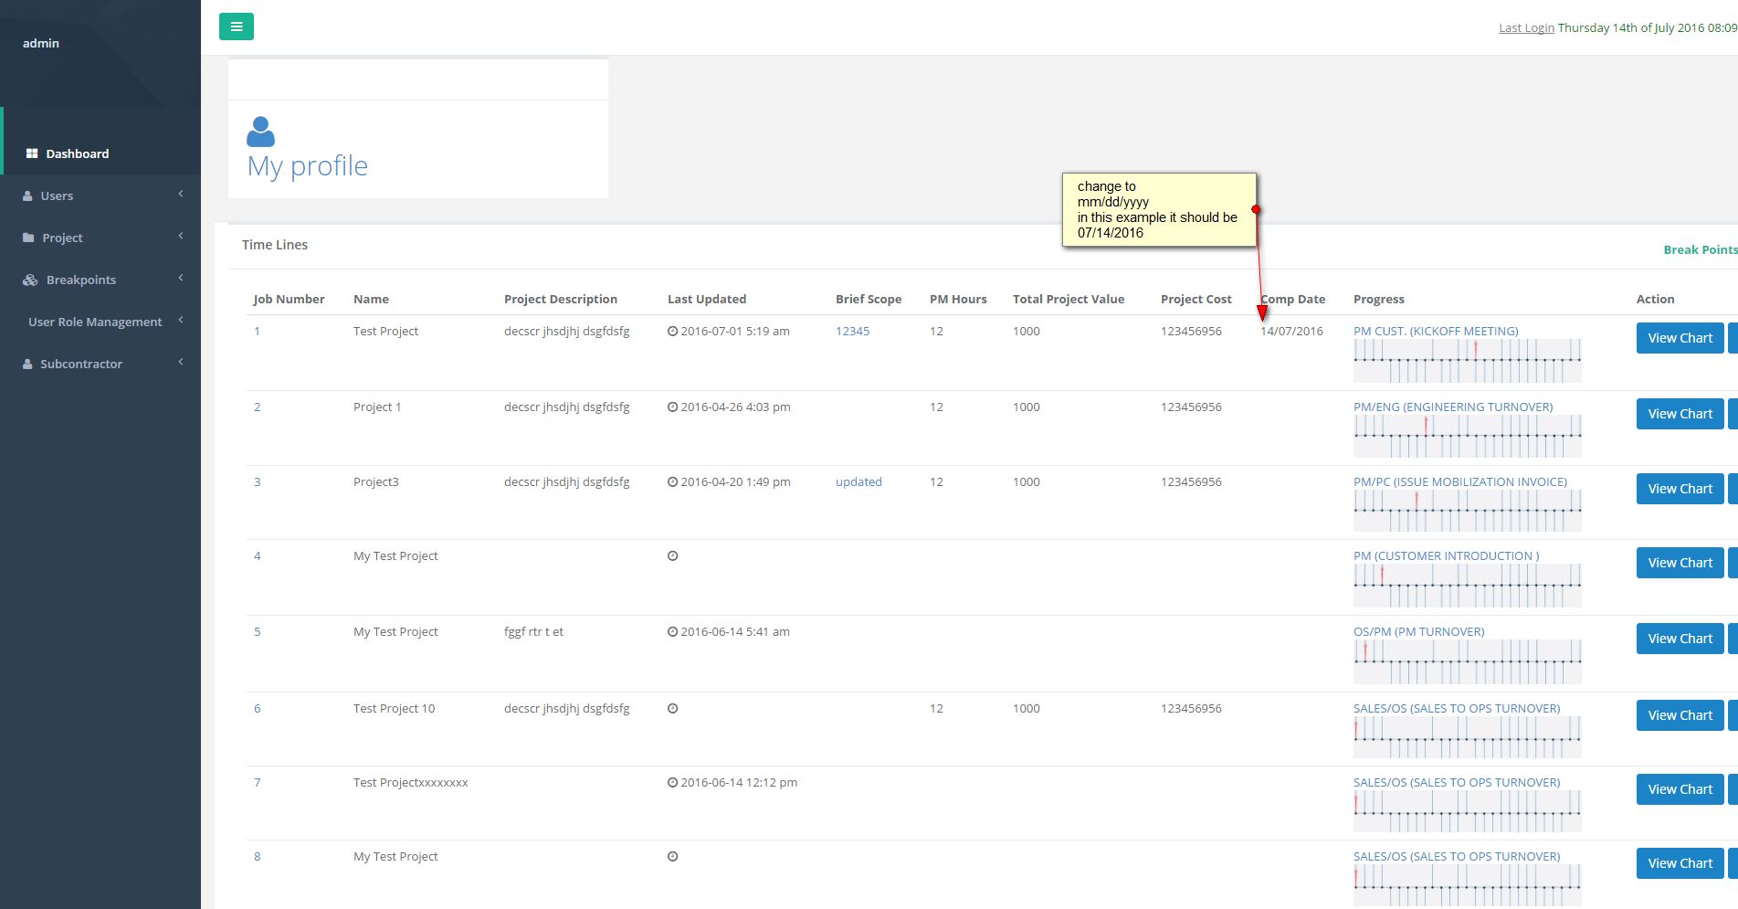Click the Subcontractor person icon in sidebar

(28, 364)
